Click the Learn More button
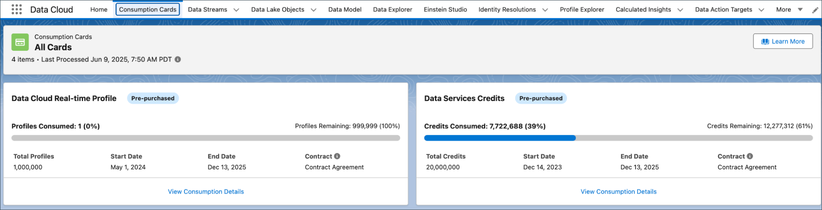The image size is (822, 210). coord(783,41)
